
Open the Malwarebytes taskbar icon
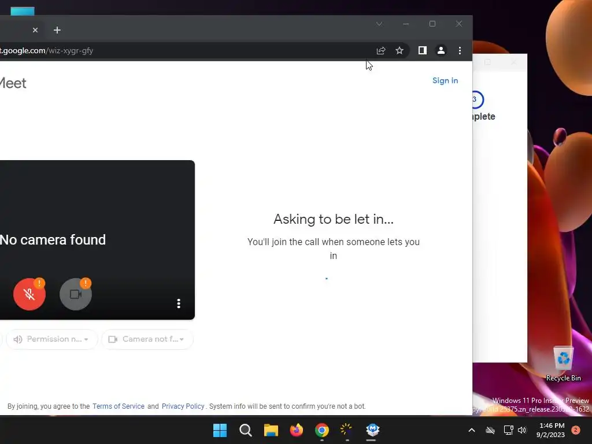pos(372,430)
